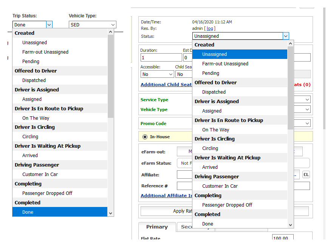Click down arrow of reservation Status list scrollbar

(x=290, y=225)
